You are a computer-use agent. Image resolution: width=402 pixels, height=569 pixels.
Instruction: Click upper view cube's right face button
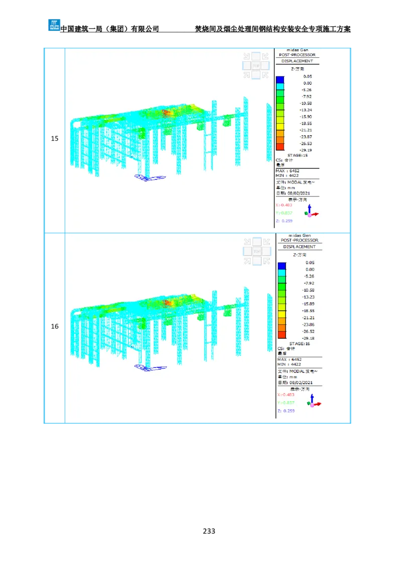(265, 65)
